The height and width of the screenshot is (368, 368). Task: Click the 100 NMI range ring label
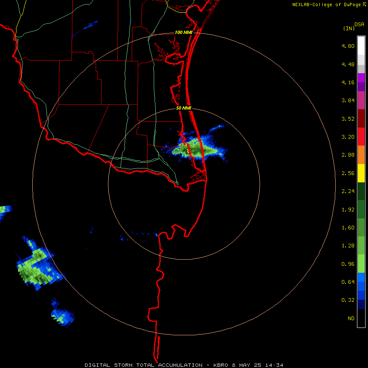(184, 32)
